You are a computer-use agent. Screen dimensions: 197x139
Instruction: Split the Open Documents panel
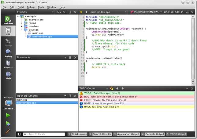[70, 96]
